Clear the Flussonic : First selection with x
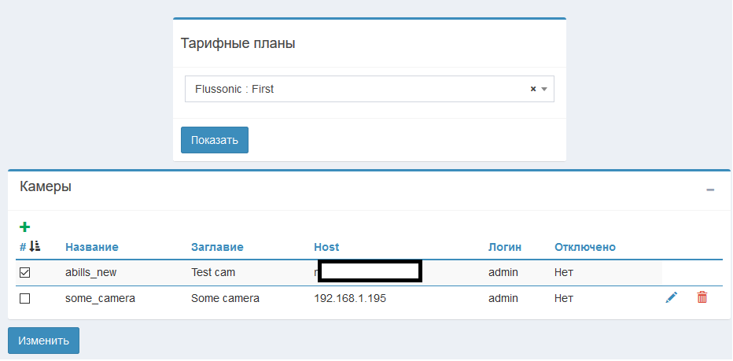The height and width of the screenshot is (361, 733). pyautogui.click(x=532, y=90)
